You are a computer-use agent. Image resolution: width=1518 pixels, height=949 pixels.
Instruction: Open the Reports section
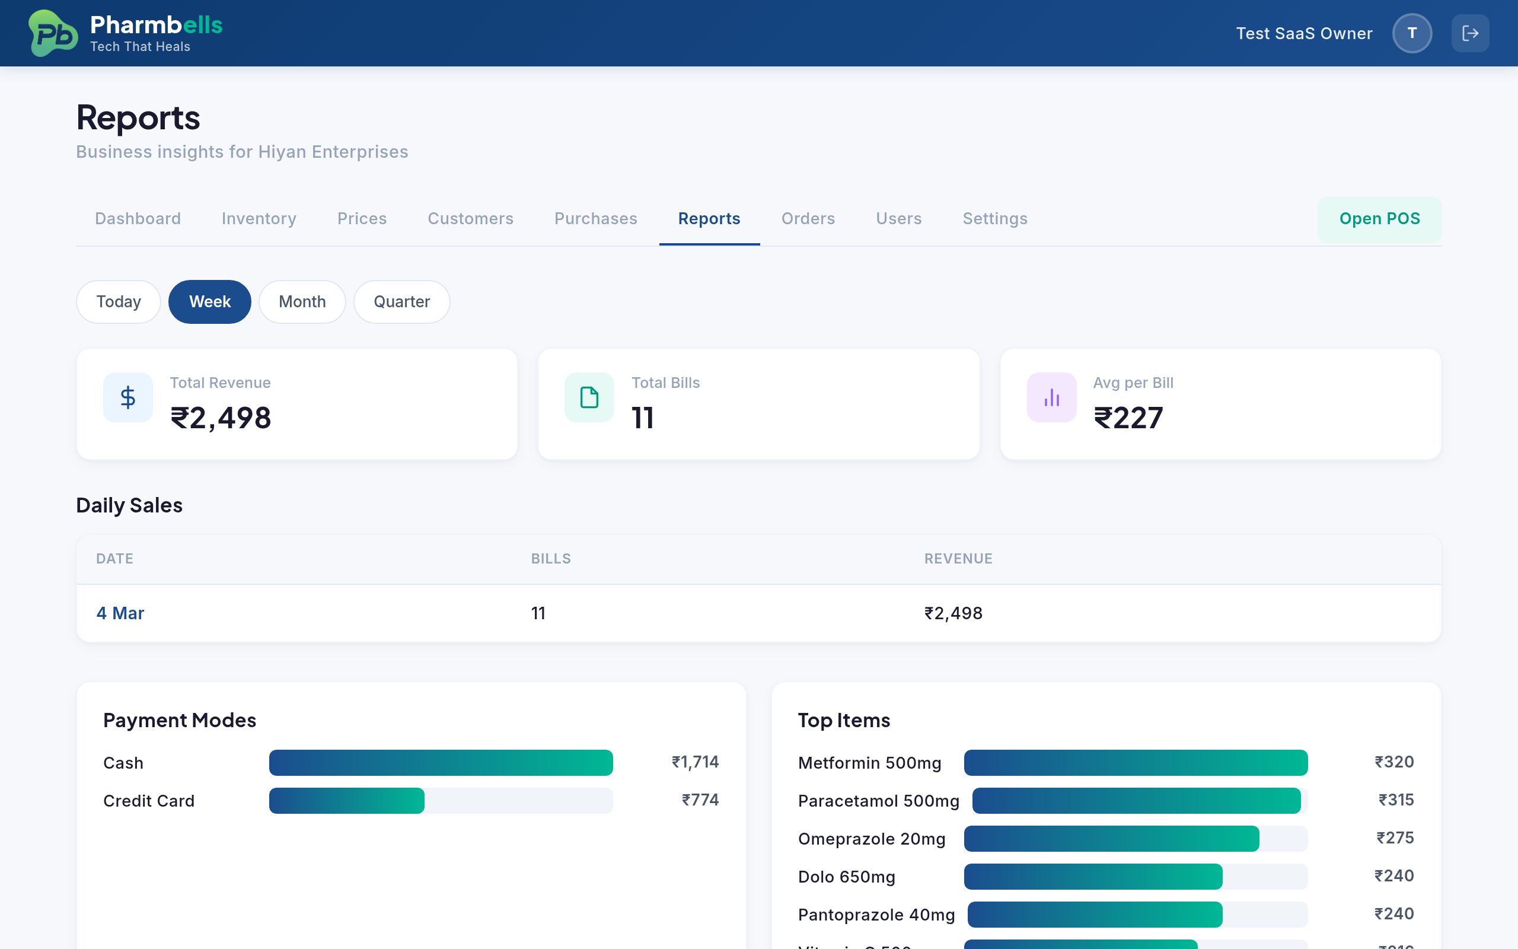[x=708, y=218]
